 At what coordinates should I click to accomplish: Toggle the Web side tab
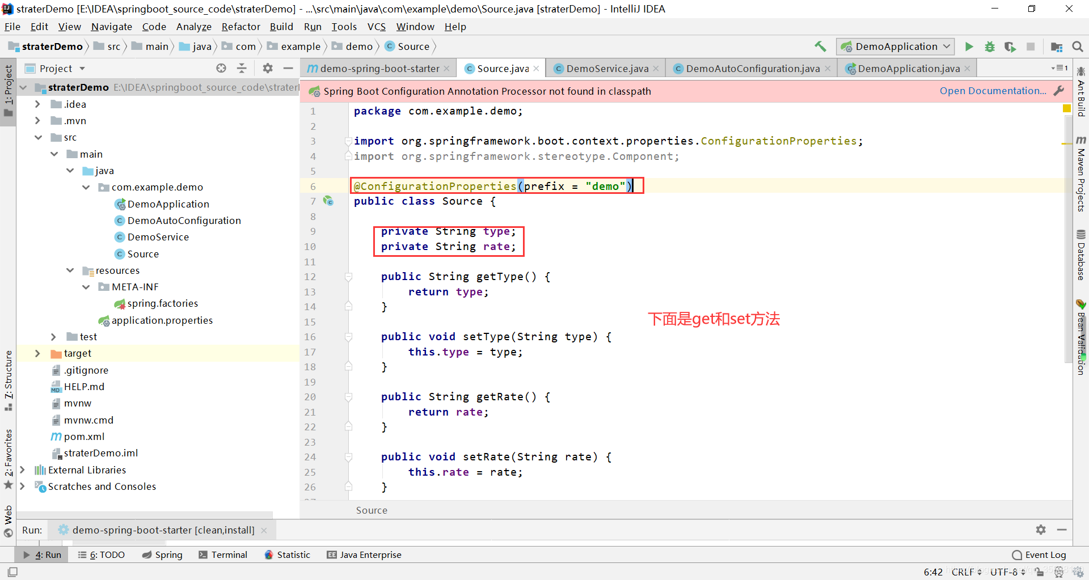pos(8,522)
